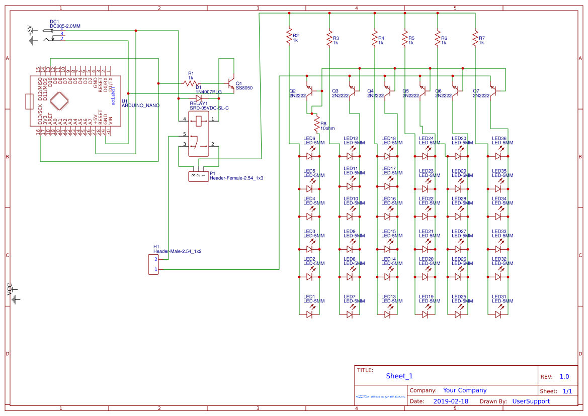Select the Your Company text field

pyautogui.click(x=465, y=390)
